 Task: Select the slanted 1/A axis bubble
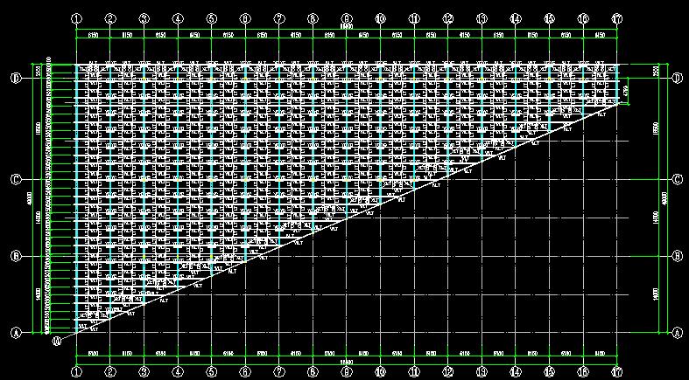coord(57,342)
